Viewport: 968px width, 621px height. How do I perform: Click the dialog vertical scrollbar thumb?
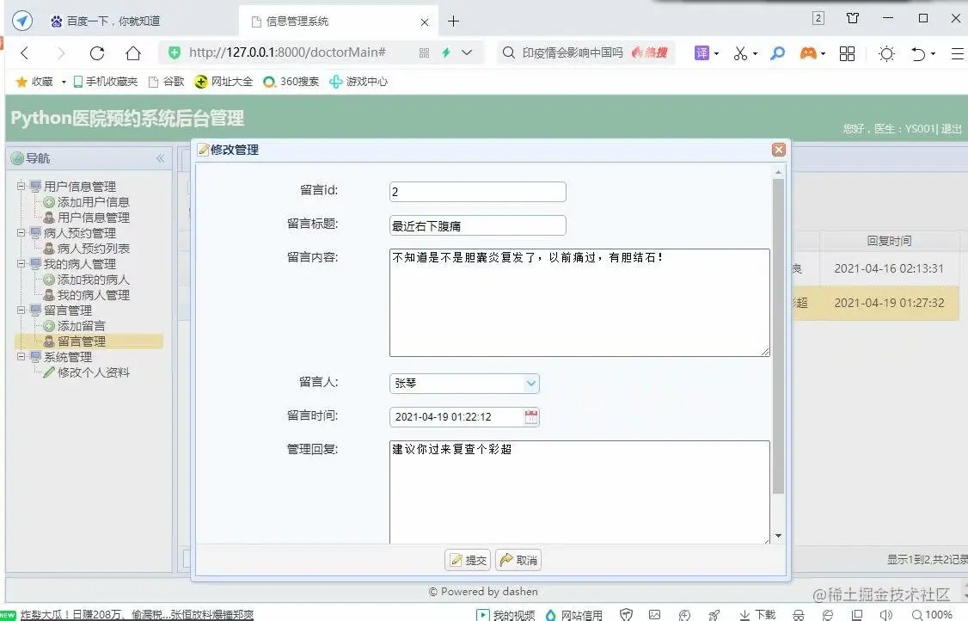(779, 336)
